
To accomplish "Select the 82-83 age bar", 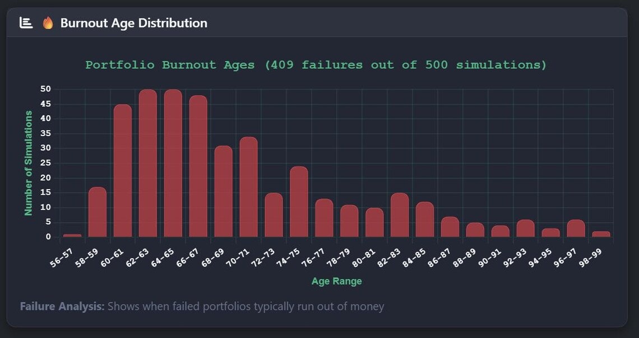I will coord(400,215).
